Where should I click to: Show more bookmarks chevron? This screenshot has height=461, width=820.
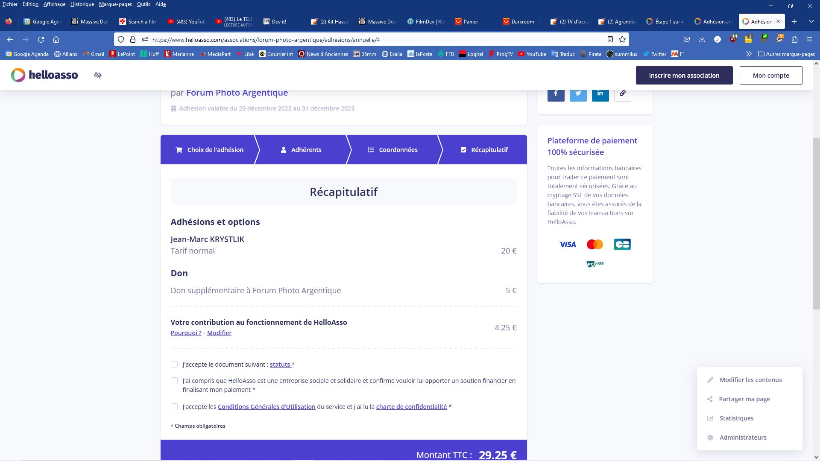pyautogui.click(x=749, y=54)
